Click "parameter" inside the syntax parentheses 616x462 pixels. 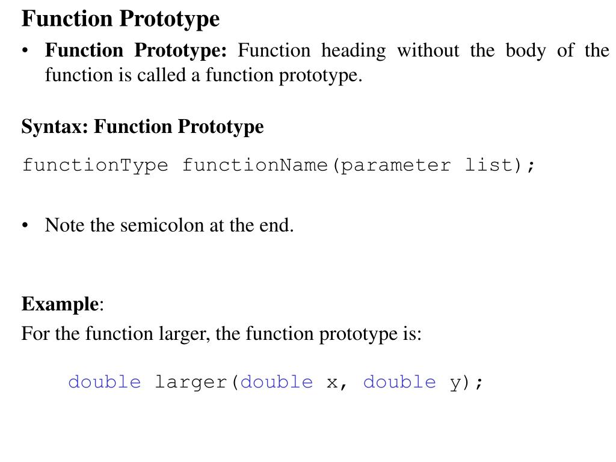[395, 165]
